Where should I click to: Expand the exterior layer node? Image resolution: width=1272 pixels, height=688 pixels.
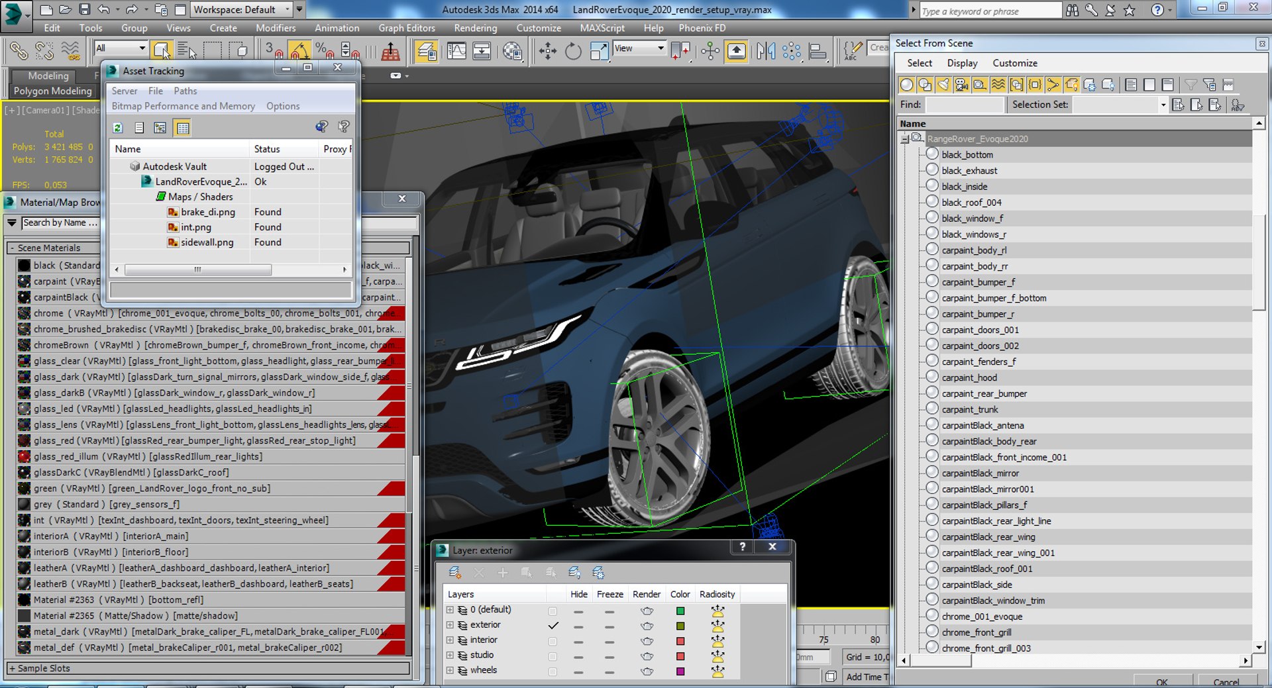click(x=450, y=625)
